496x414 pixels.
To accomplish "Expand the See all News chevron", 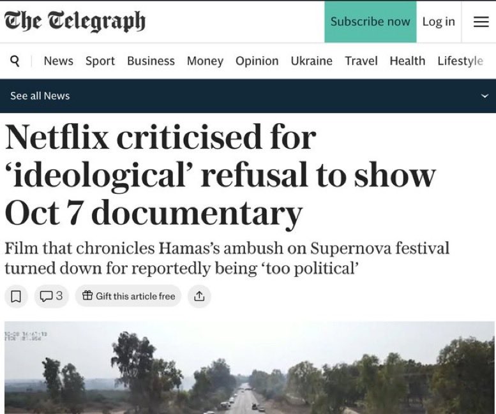I will tap(485, 96).
